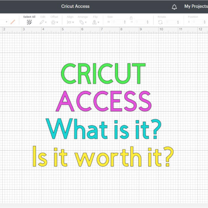Click the Cricut Access project title
The height and width of the screenshot is (208, 208).
coord(75,6)
